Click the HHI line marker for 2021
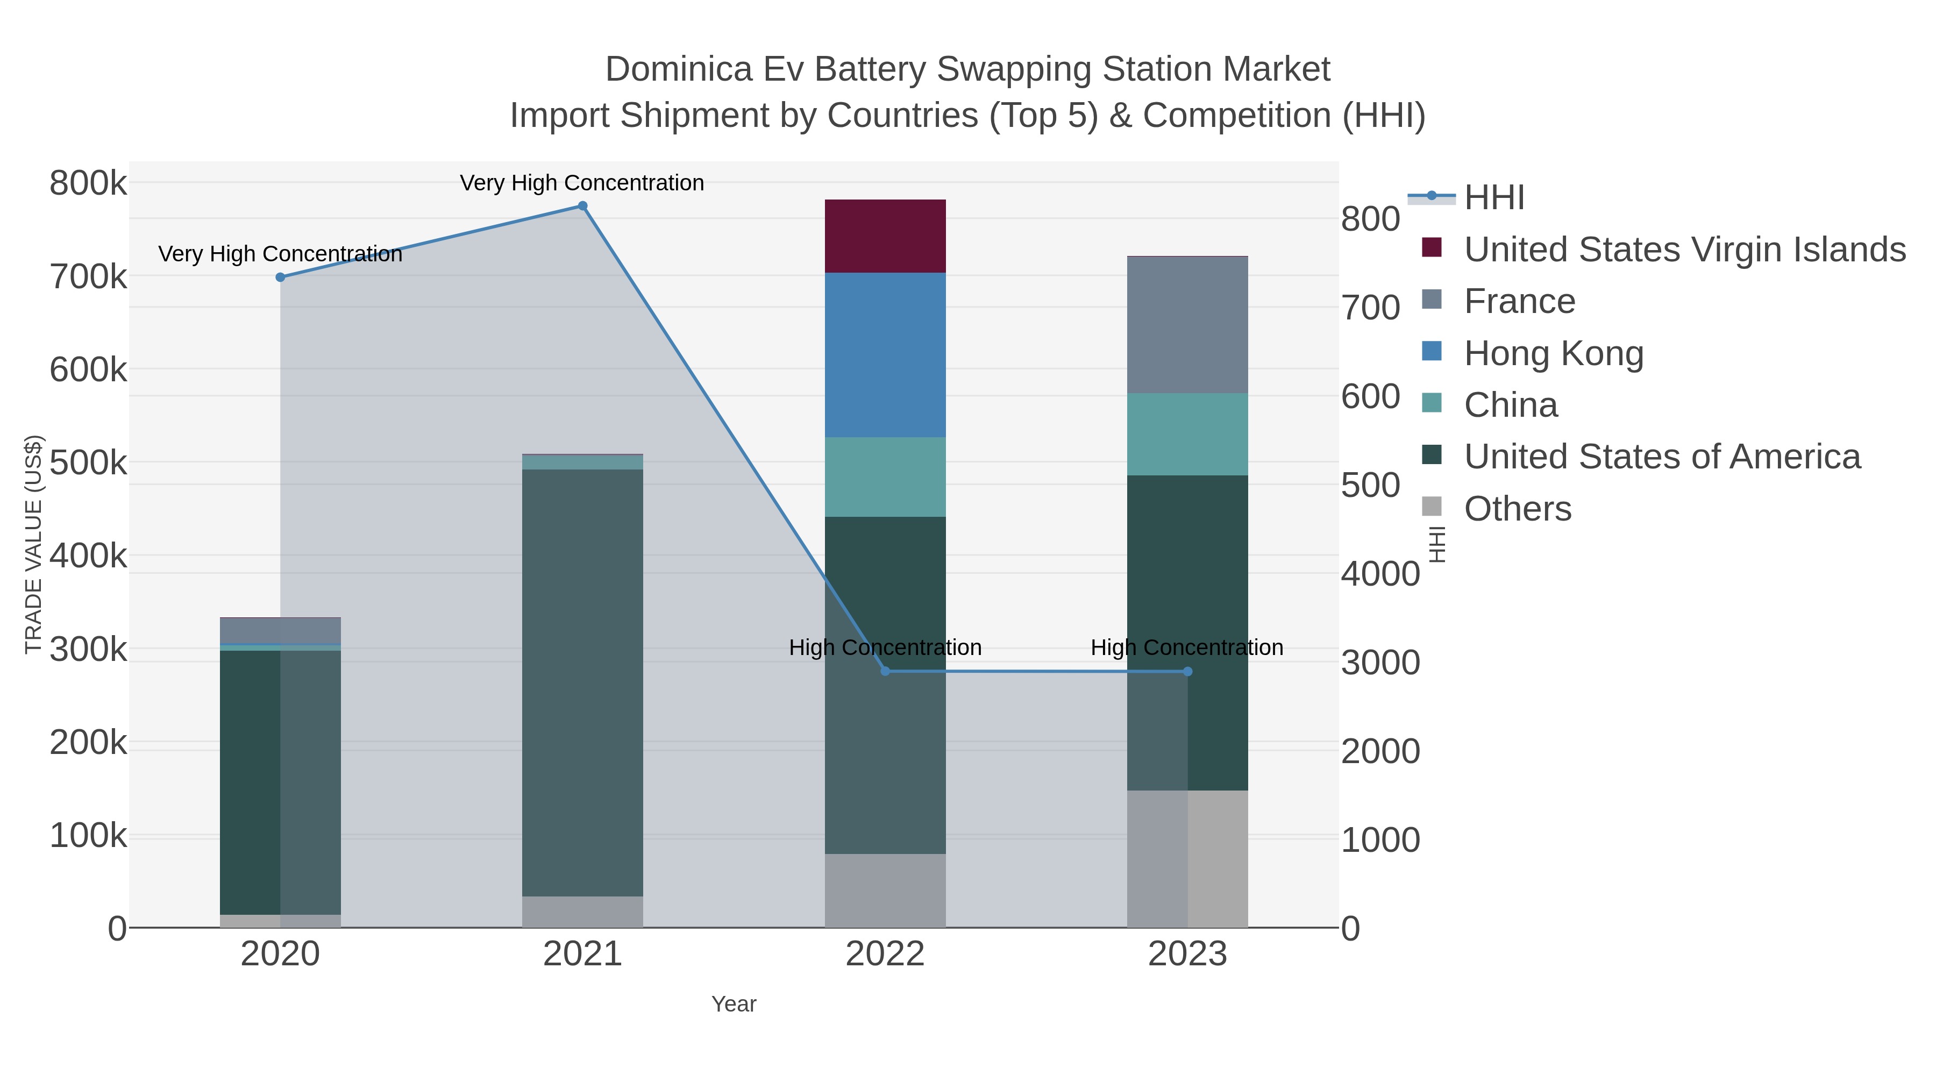This screenshot has width=1936, height=1089. click(x=582, y=206)
